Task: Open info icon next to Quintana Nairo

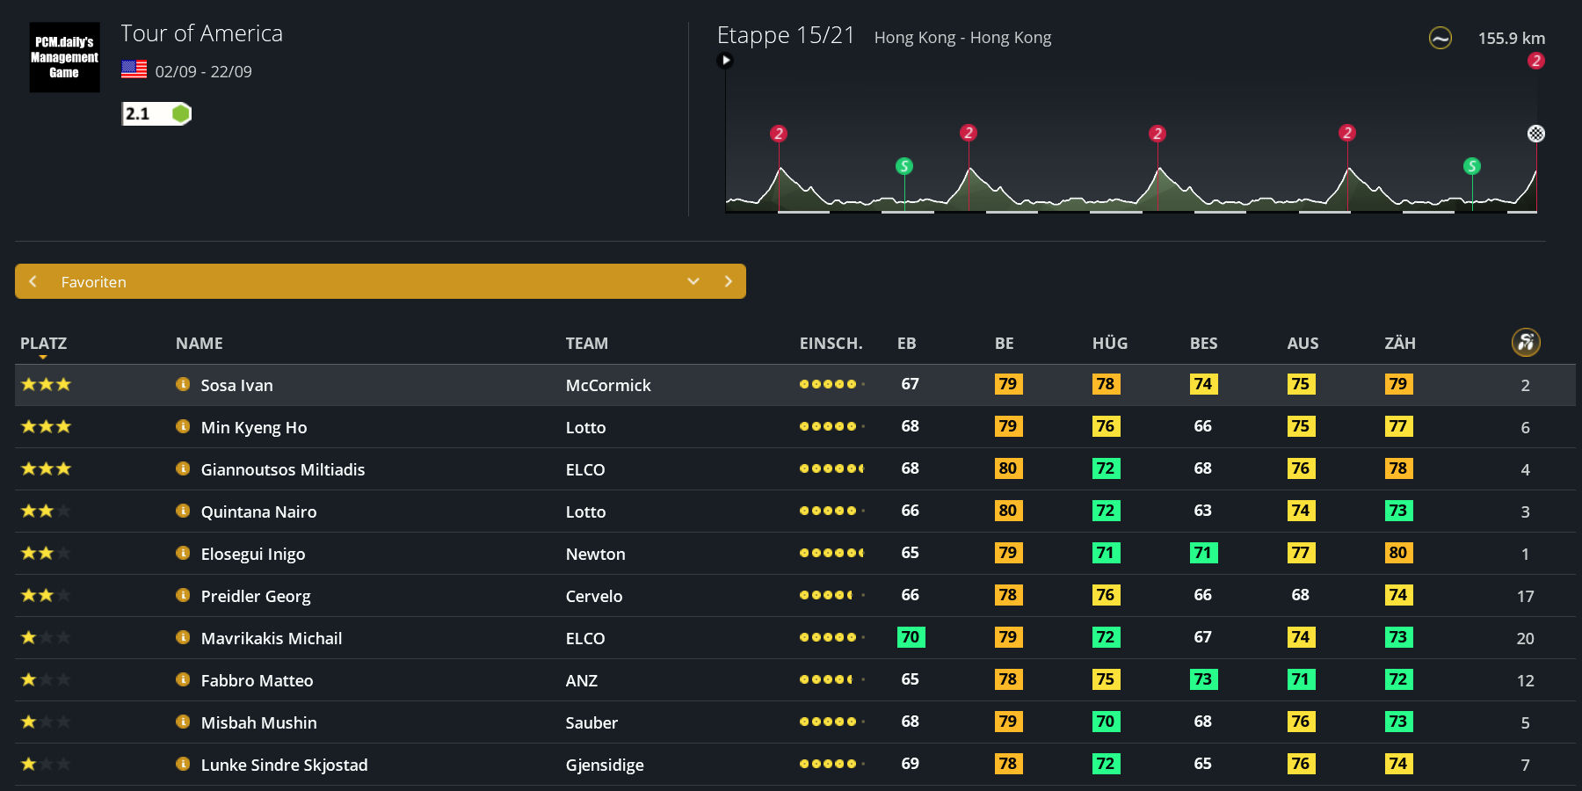Action: tap(183, 511)
